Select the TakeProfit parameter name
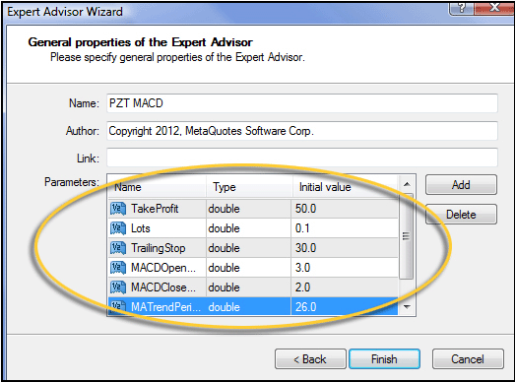 click(x=155, y=209)
